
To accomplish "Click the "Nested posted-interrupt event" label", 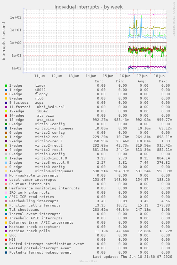I will coord(40,248).
